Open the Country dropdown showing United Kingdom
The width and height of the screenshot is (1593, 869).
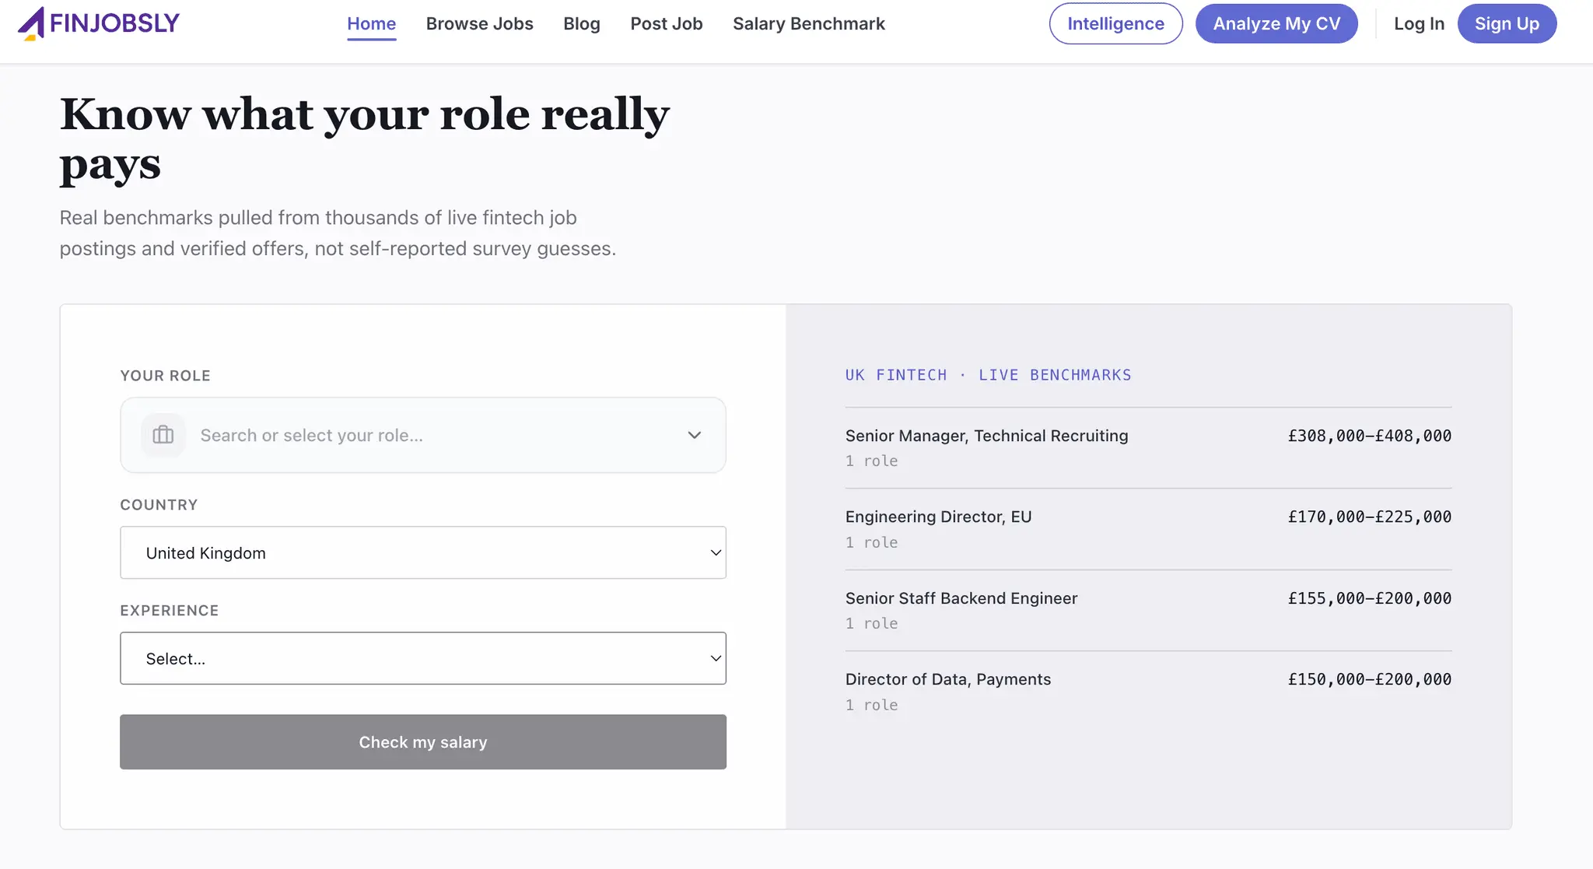click(x=423, y=552)
